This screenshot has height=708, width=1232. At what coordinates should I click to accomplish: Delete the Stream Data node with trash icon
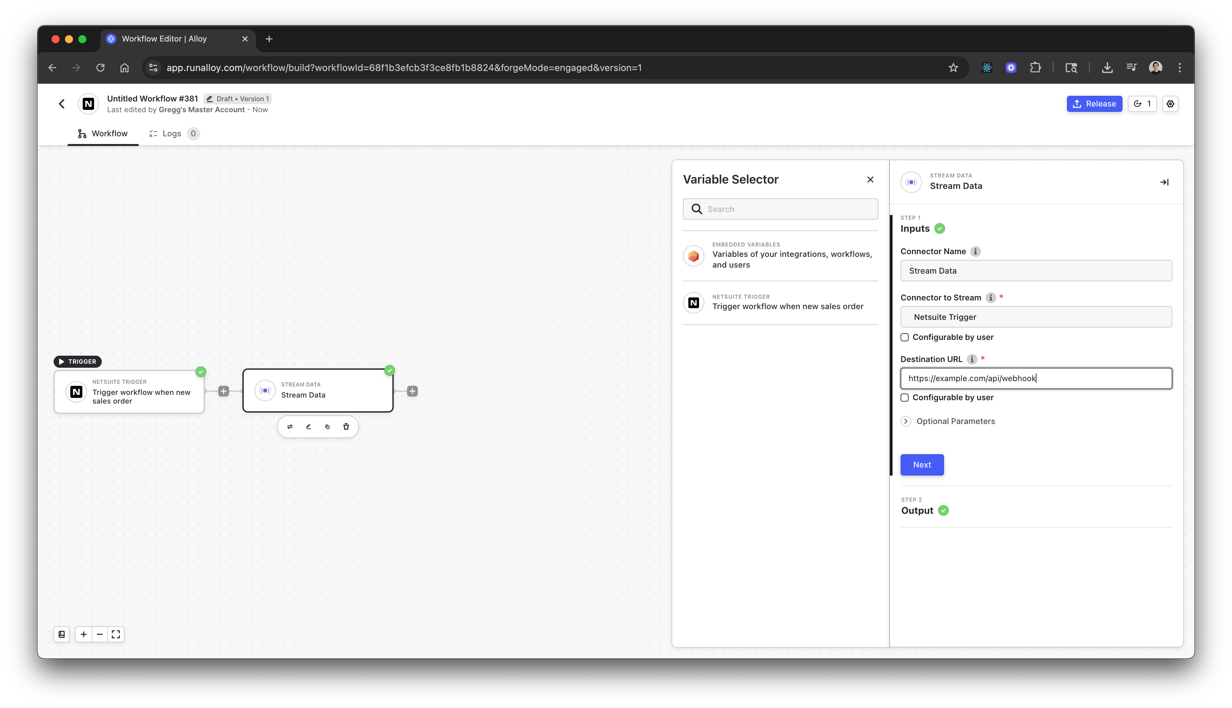pyautogui.click(x=346, y=426)
